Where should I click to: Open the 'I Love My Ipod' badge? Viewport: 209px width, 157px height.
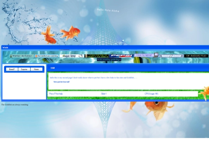(x=171, y=56)
